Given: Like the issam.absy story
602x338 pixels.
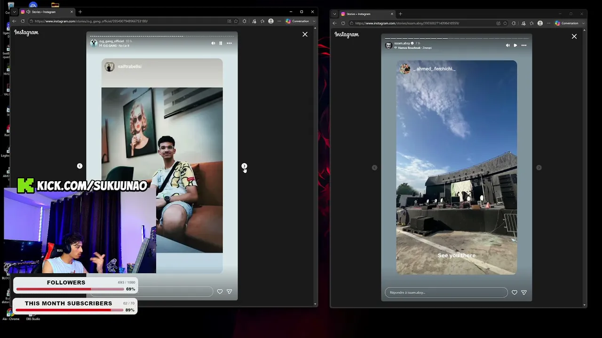Looking at the screenshot, I should point(515,292).
